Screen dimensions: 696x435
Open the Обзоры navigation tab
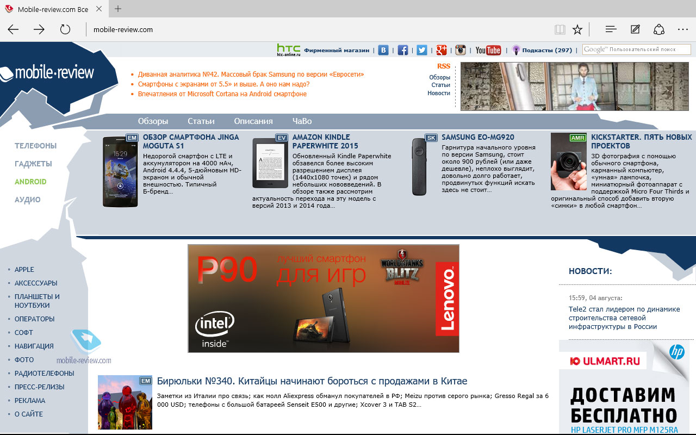tap(153, 121)
